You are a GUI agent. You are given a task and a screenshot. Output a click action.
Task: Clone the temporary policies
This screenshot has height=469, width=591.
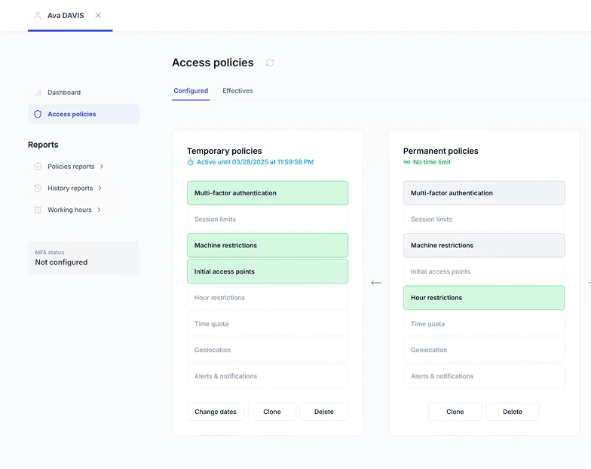tap(272, 412)
